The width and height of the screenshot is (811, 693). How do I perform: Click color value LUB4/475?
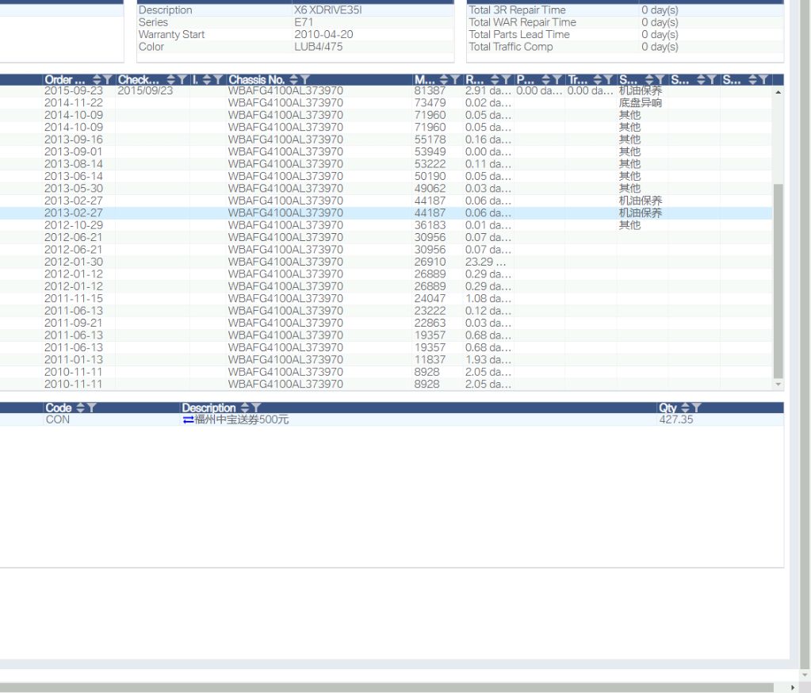click(318, 47)
